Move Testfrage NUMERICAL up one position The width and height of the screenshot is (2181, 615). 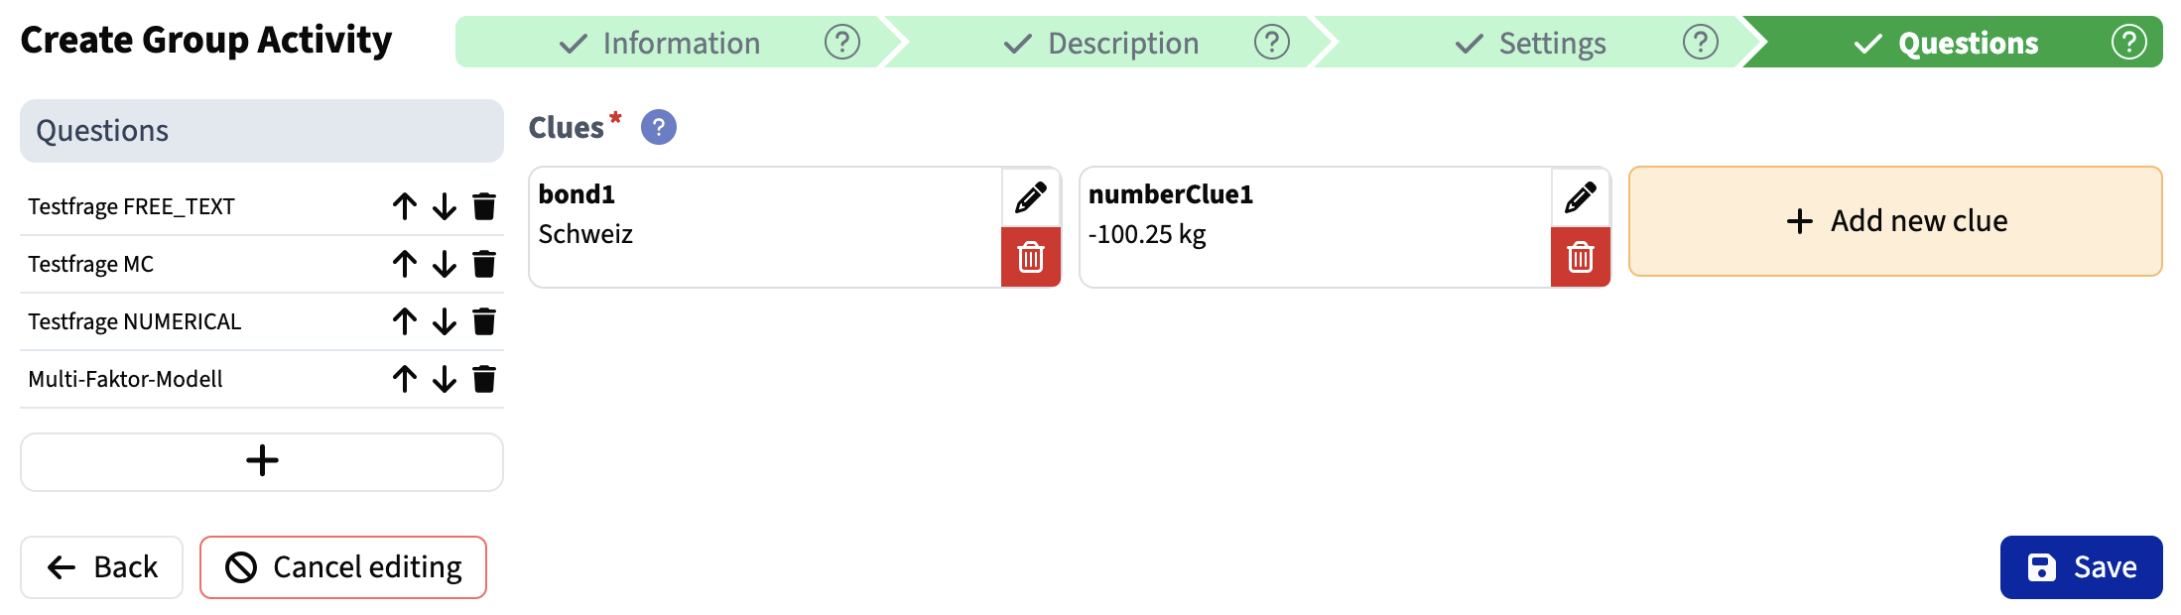(403, 321)
